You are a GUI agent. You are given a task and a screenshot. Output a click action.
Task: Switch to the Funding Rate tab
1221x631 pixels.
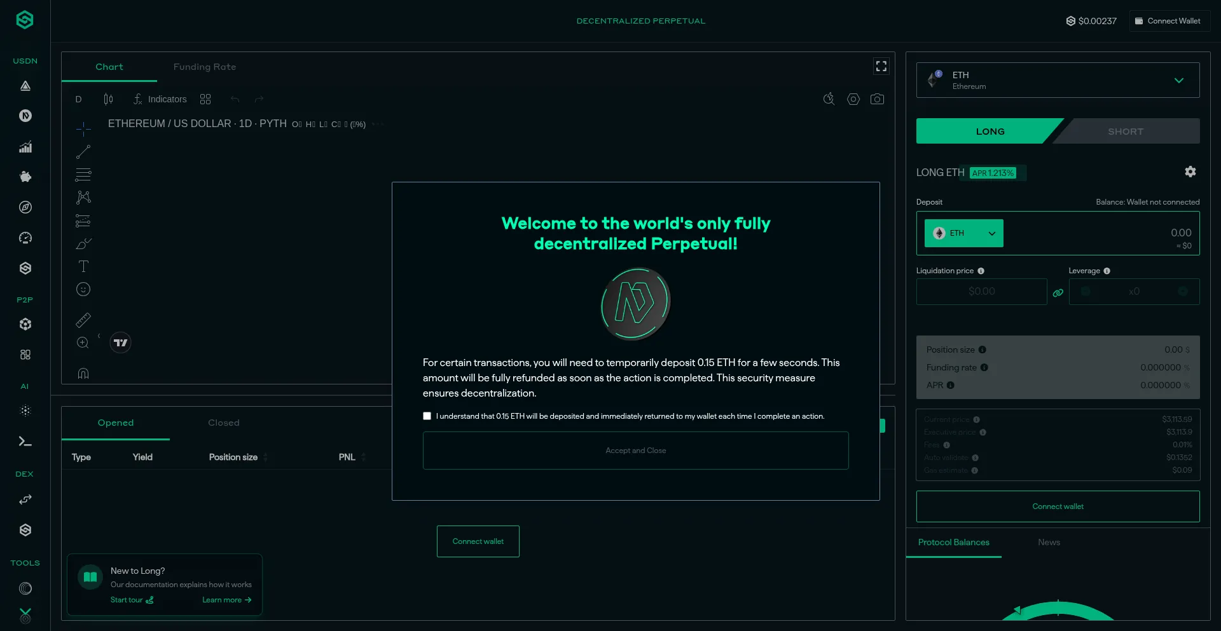(x=204, y=67)
